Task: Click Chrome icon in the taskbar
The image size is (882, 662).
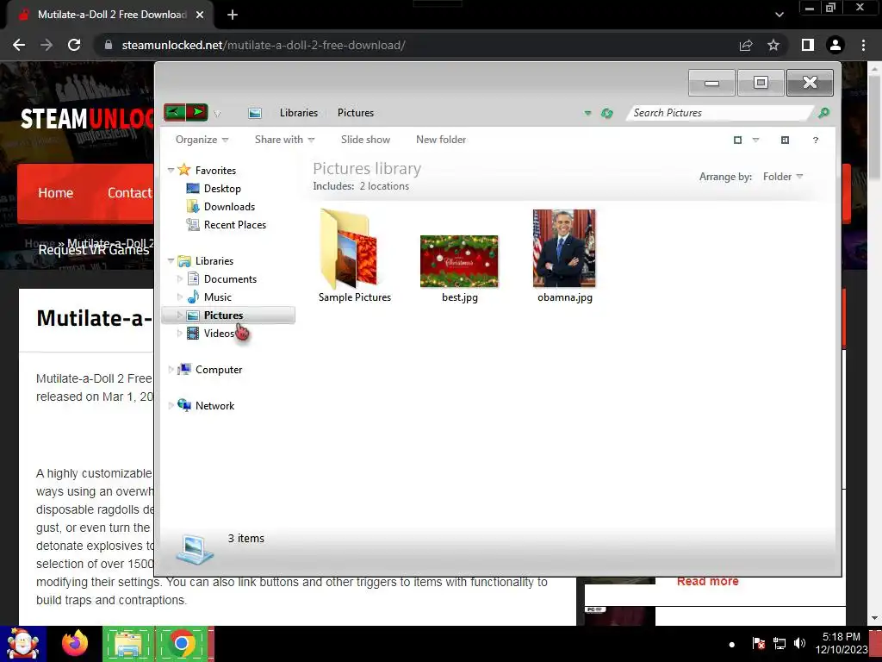Action: pos(181,643)
